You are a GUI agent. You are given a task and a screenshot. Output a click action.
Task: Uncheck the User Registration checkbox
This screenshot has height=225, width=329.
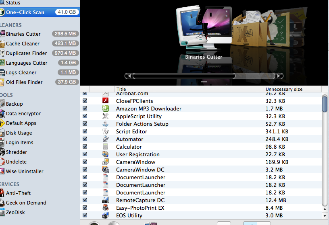pos(85,154)
